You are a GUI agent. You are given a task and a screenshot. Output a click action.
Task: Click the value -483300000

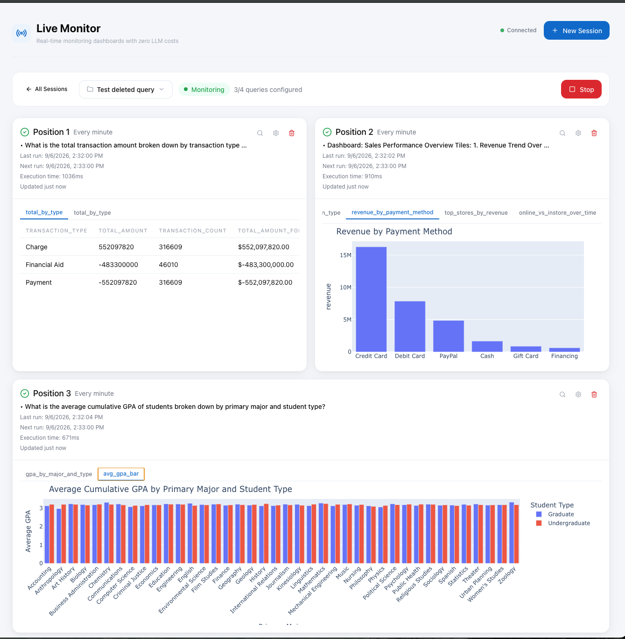pyautogui.click(x=118, y=265)
